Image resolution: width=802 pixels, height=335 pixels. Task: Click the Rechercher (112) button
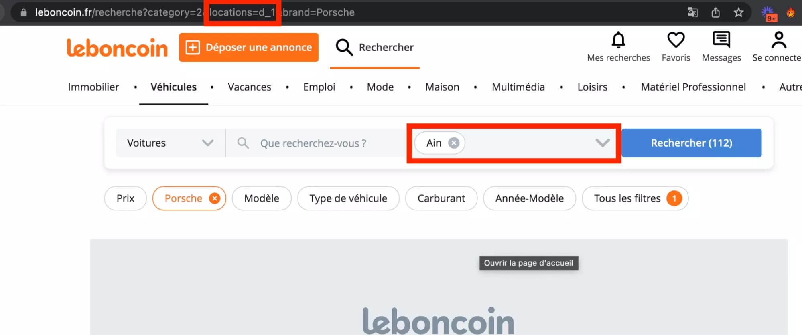[x=691, y=143]
